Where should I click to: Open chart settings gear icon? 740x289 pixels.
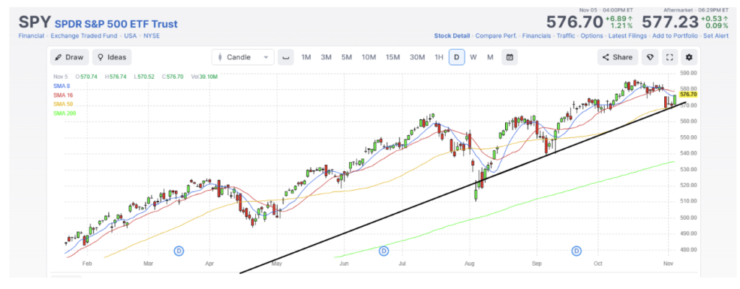[x=689, y=57]
